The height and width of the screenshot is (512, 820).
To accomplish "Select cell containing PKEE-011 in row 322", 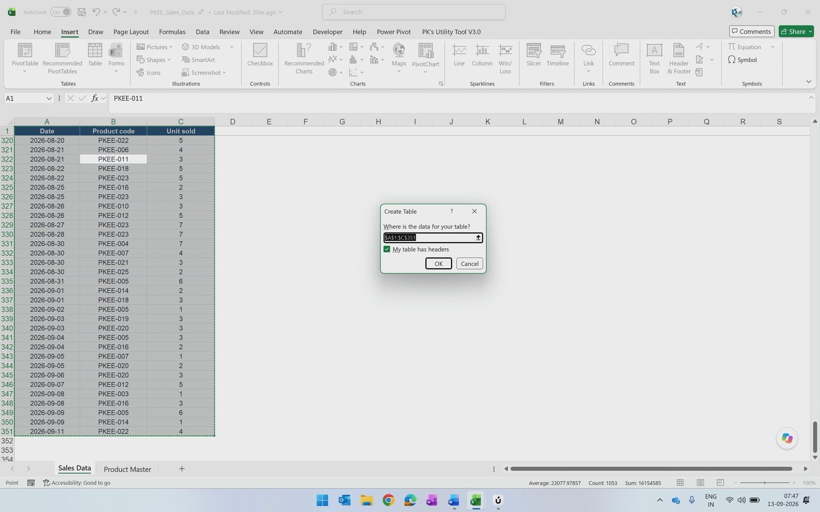I will coord(113,159).
